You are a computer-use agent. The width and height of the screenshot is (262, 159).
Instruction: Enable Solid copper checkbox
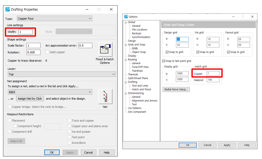[47, 52]
